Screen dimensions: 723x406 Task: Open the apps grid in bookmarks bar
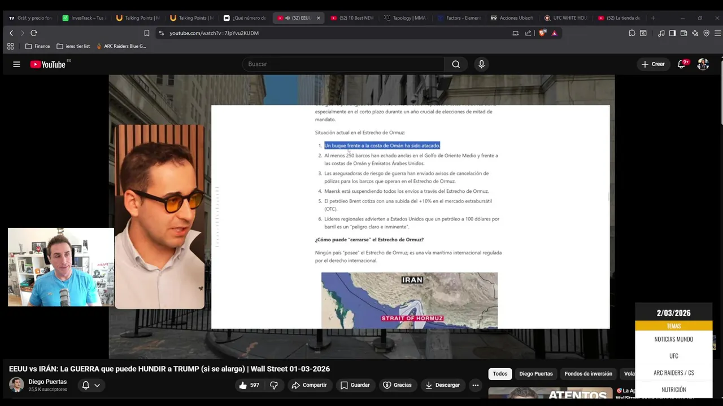click(x=10, y=46)
